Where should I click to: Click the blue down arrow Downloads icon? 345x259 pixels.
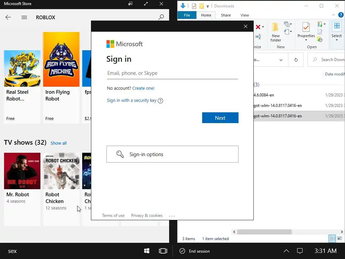point(183,6)
